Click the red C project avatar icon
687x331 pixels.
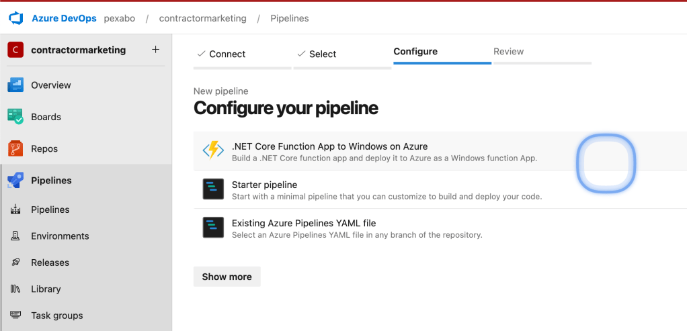15,50
